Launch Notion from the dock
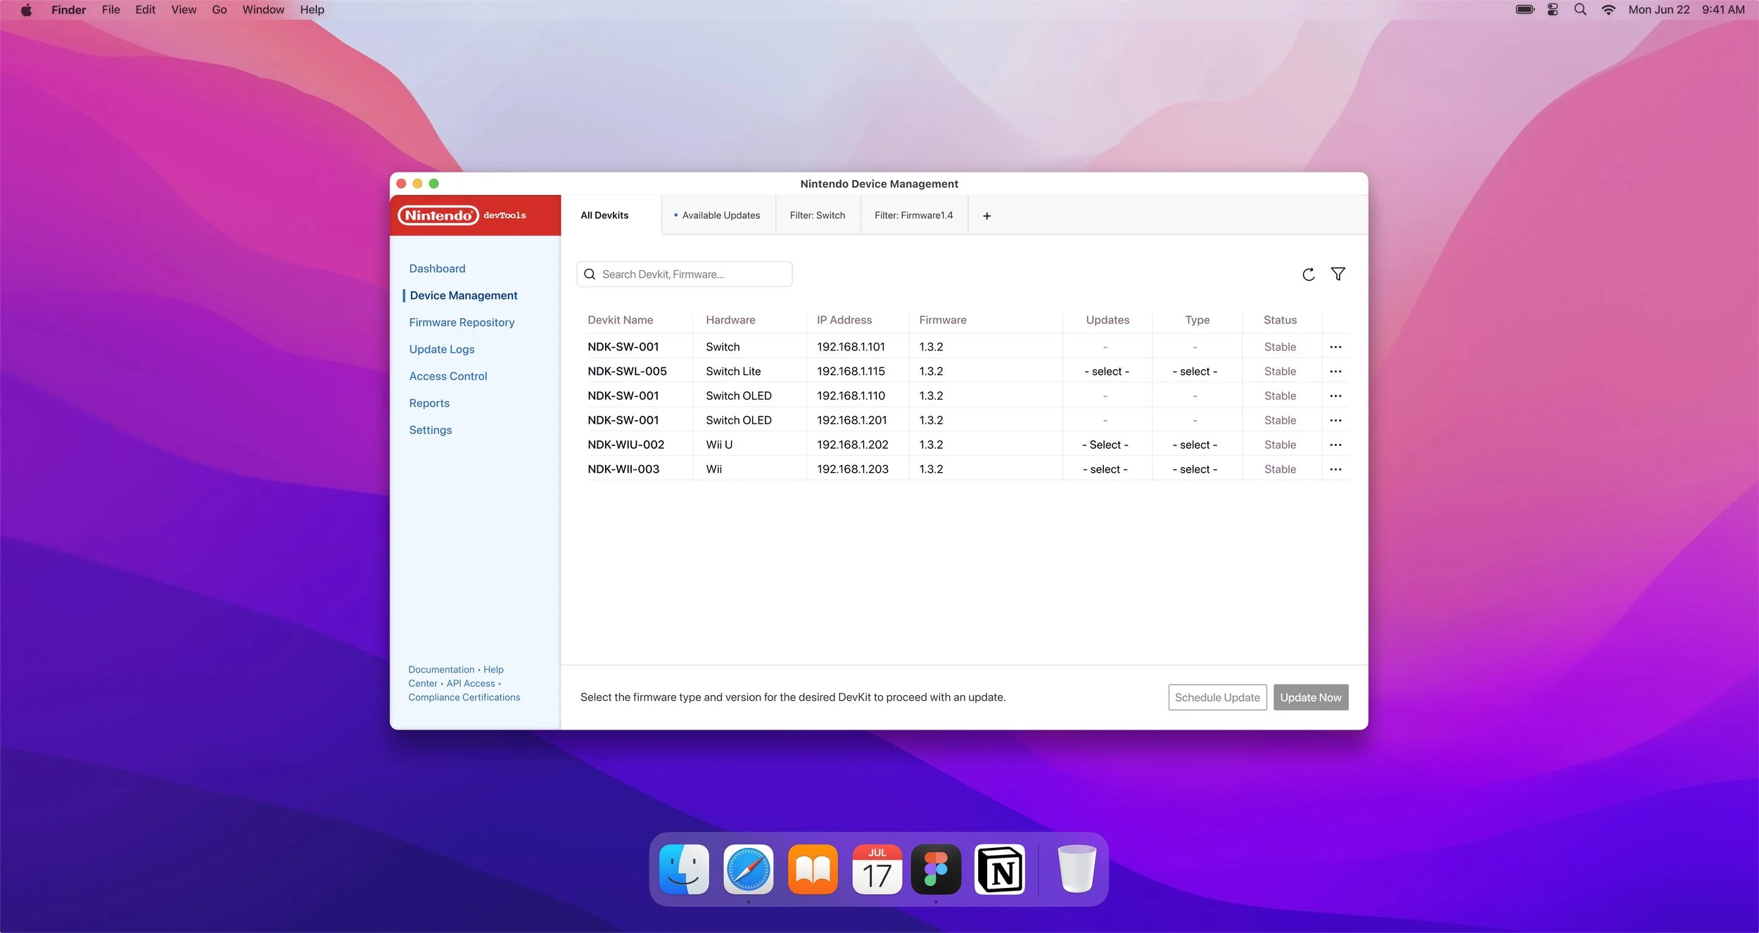The width and height of the screenshot is (1759, 933). coord(1000,870)
